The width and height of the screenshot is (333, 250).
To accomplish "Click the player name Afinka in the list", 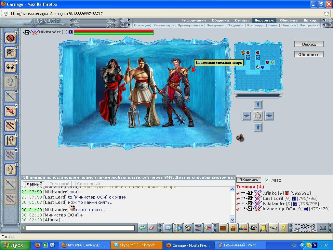I will click(x=270, y=193).
